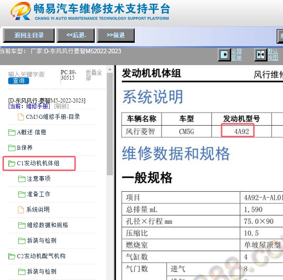The height and width of the screenshot is (280, 283).
Task: Expand 拆装与检测 under C2发动机配气机构
Action: pyautogui.click(x=42, y=271)
